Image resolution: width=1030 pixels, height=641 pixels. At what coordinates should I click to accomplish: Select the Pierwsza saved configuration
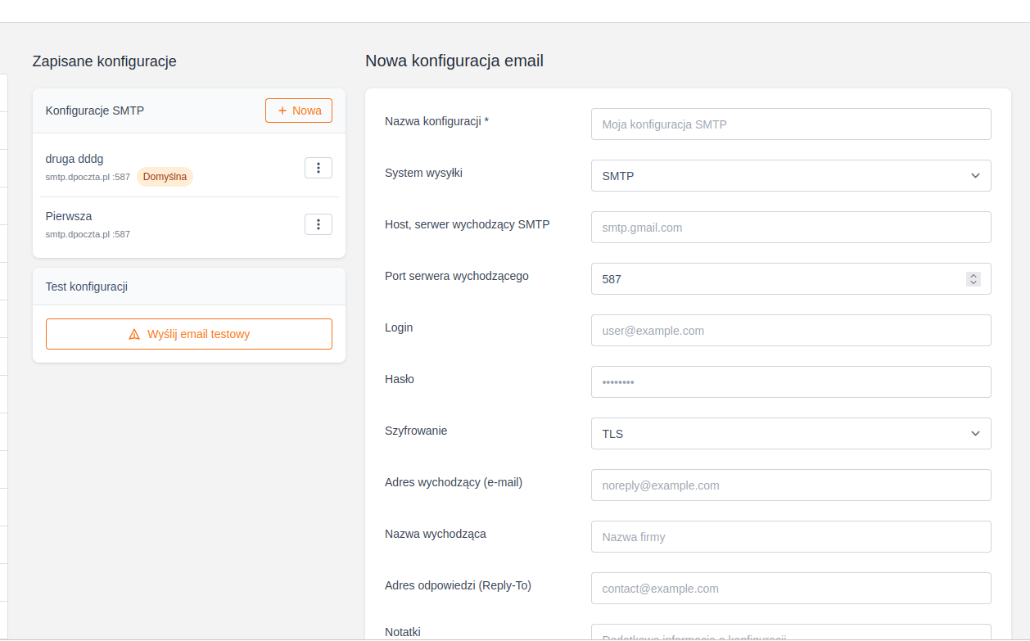[69, 216]
